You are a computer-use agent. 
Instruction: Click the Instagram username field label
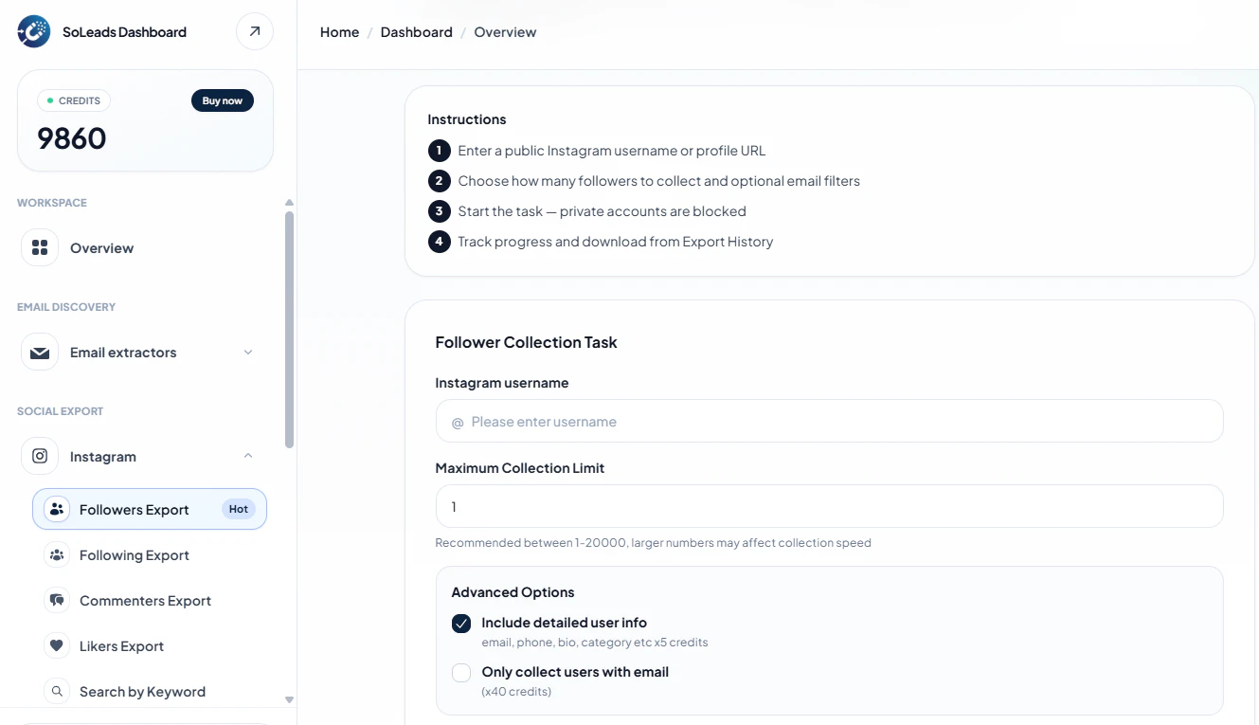502,383
